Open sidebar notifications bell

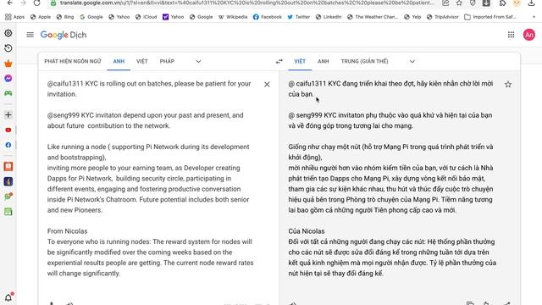(8, 297)
